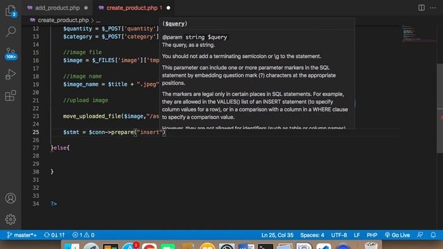The height and width of the screenshot is (249, 443).
Task: Click the //upload image comment
Action: (x=86, y=100)
